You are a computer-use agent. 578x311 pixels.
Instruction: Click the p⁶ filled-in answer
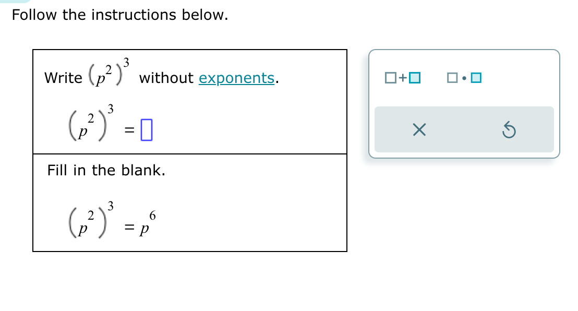coord(148,223)
